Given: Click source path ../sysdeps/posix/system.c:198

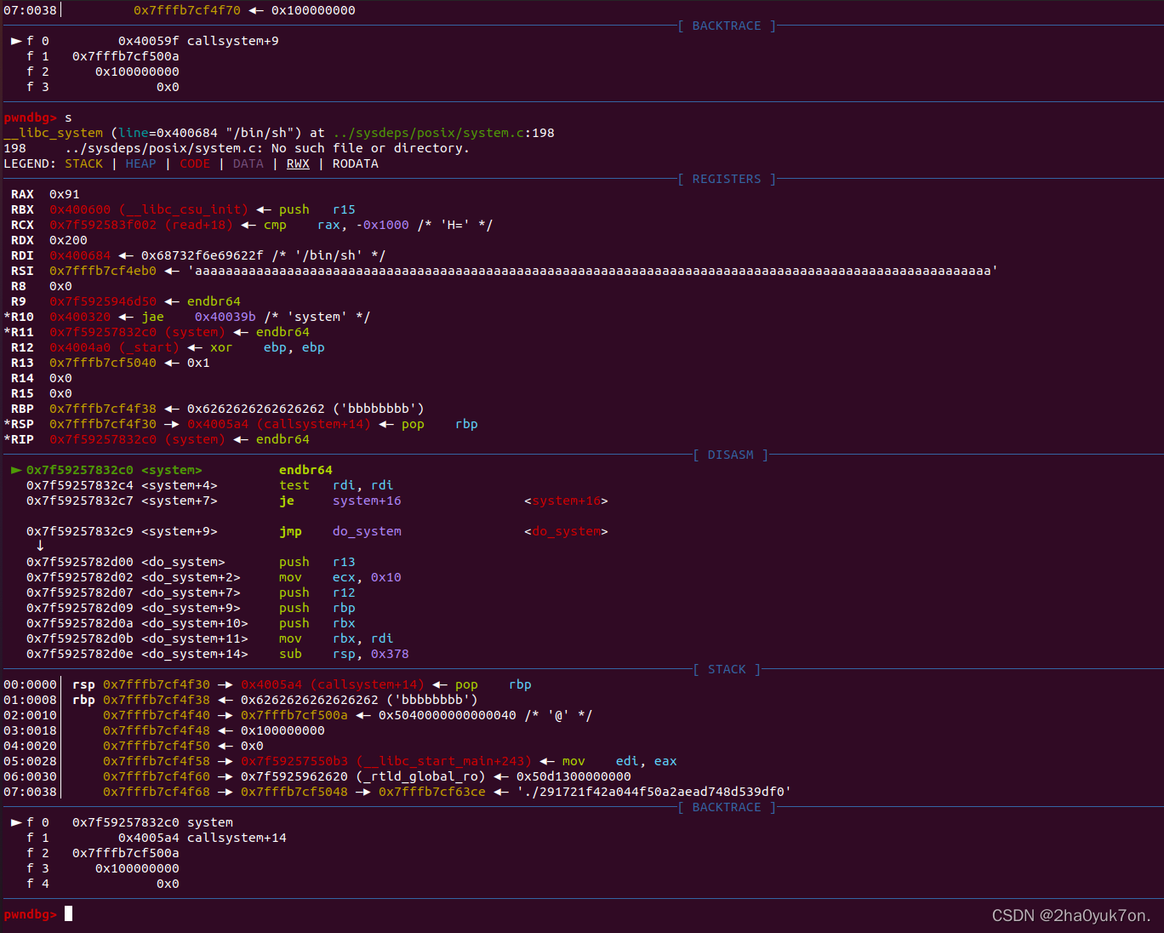Looking at the screenshot, I should click(x=443, y=133).
